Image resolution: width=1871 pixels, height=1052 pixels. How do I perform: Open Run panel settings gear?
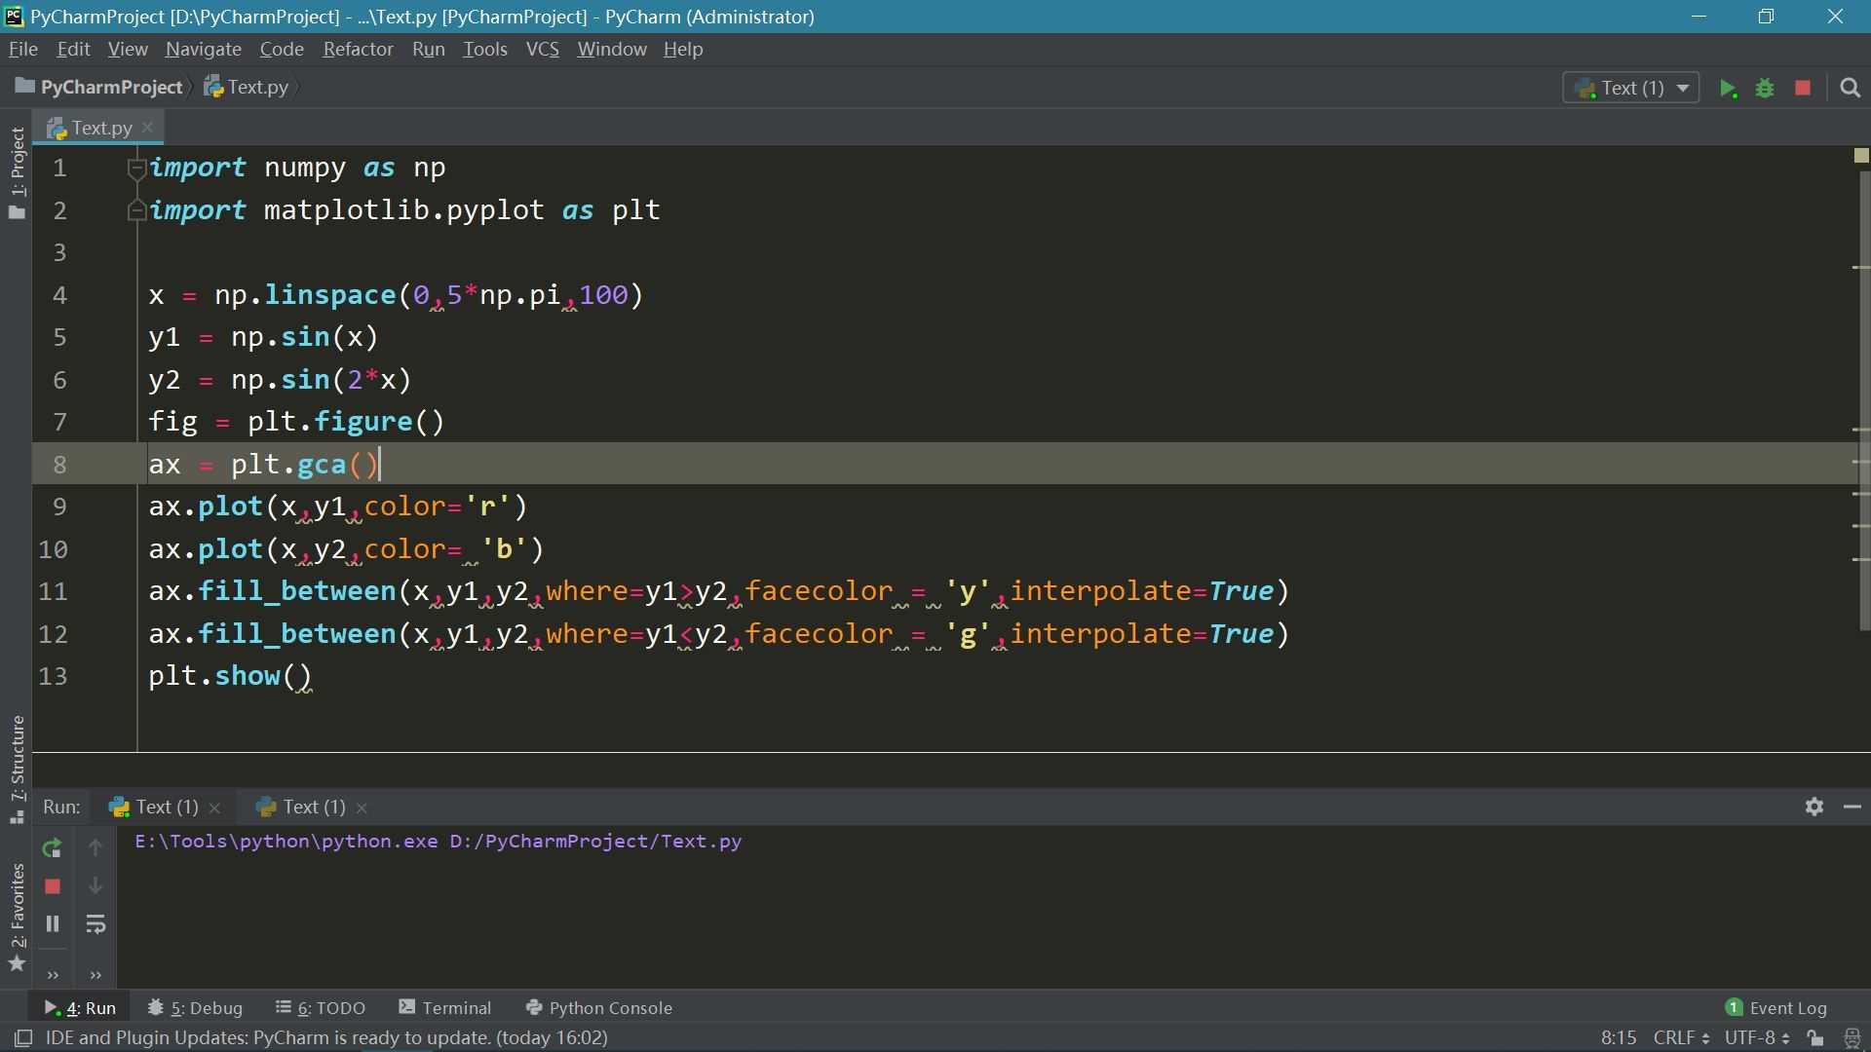click(1814, 807)
